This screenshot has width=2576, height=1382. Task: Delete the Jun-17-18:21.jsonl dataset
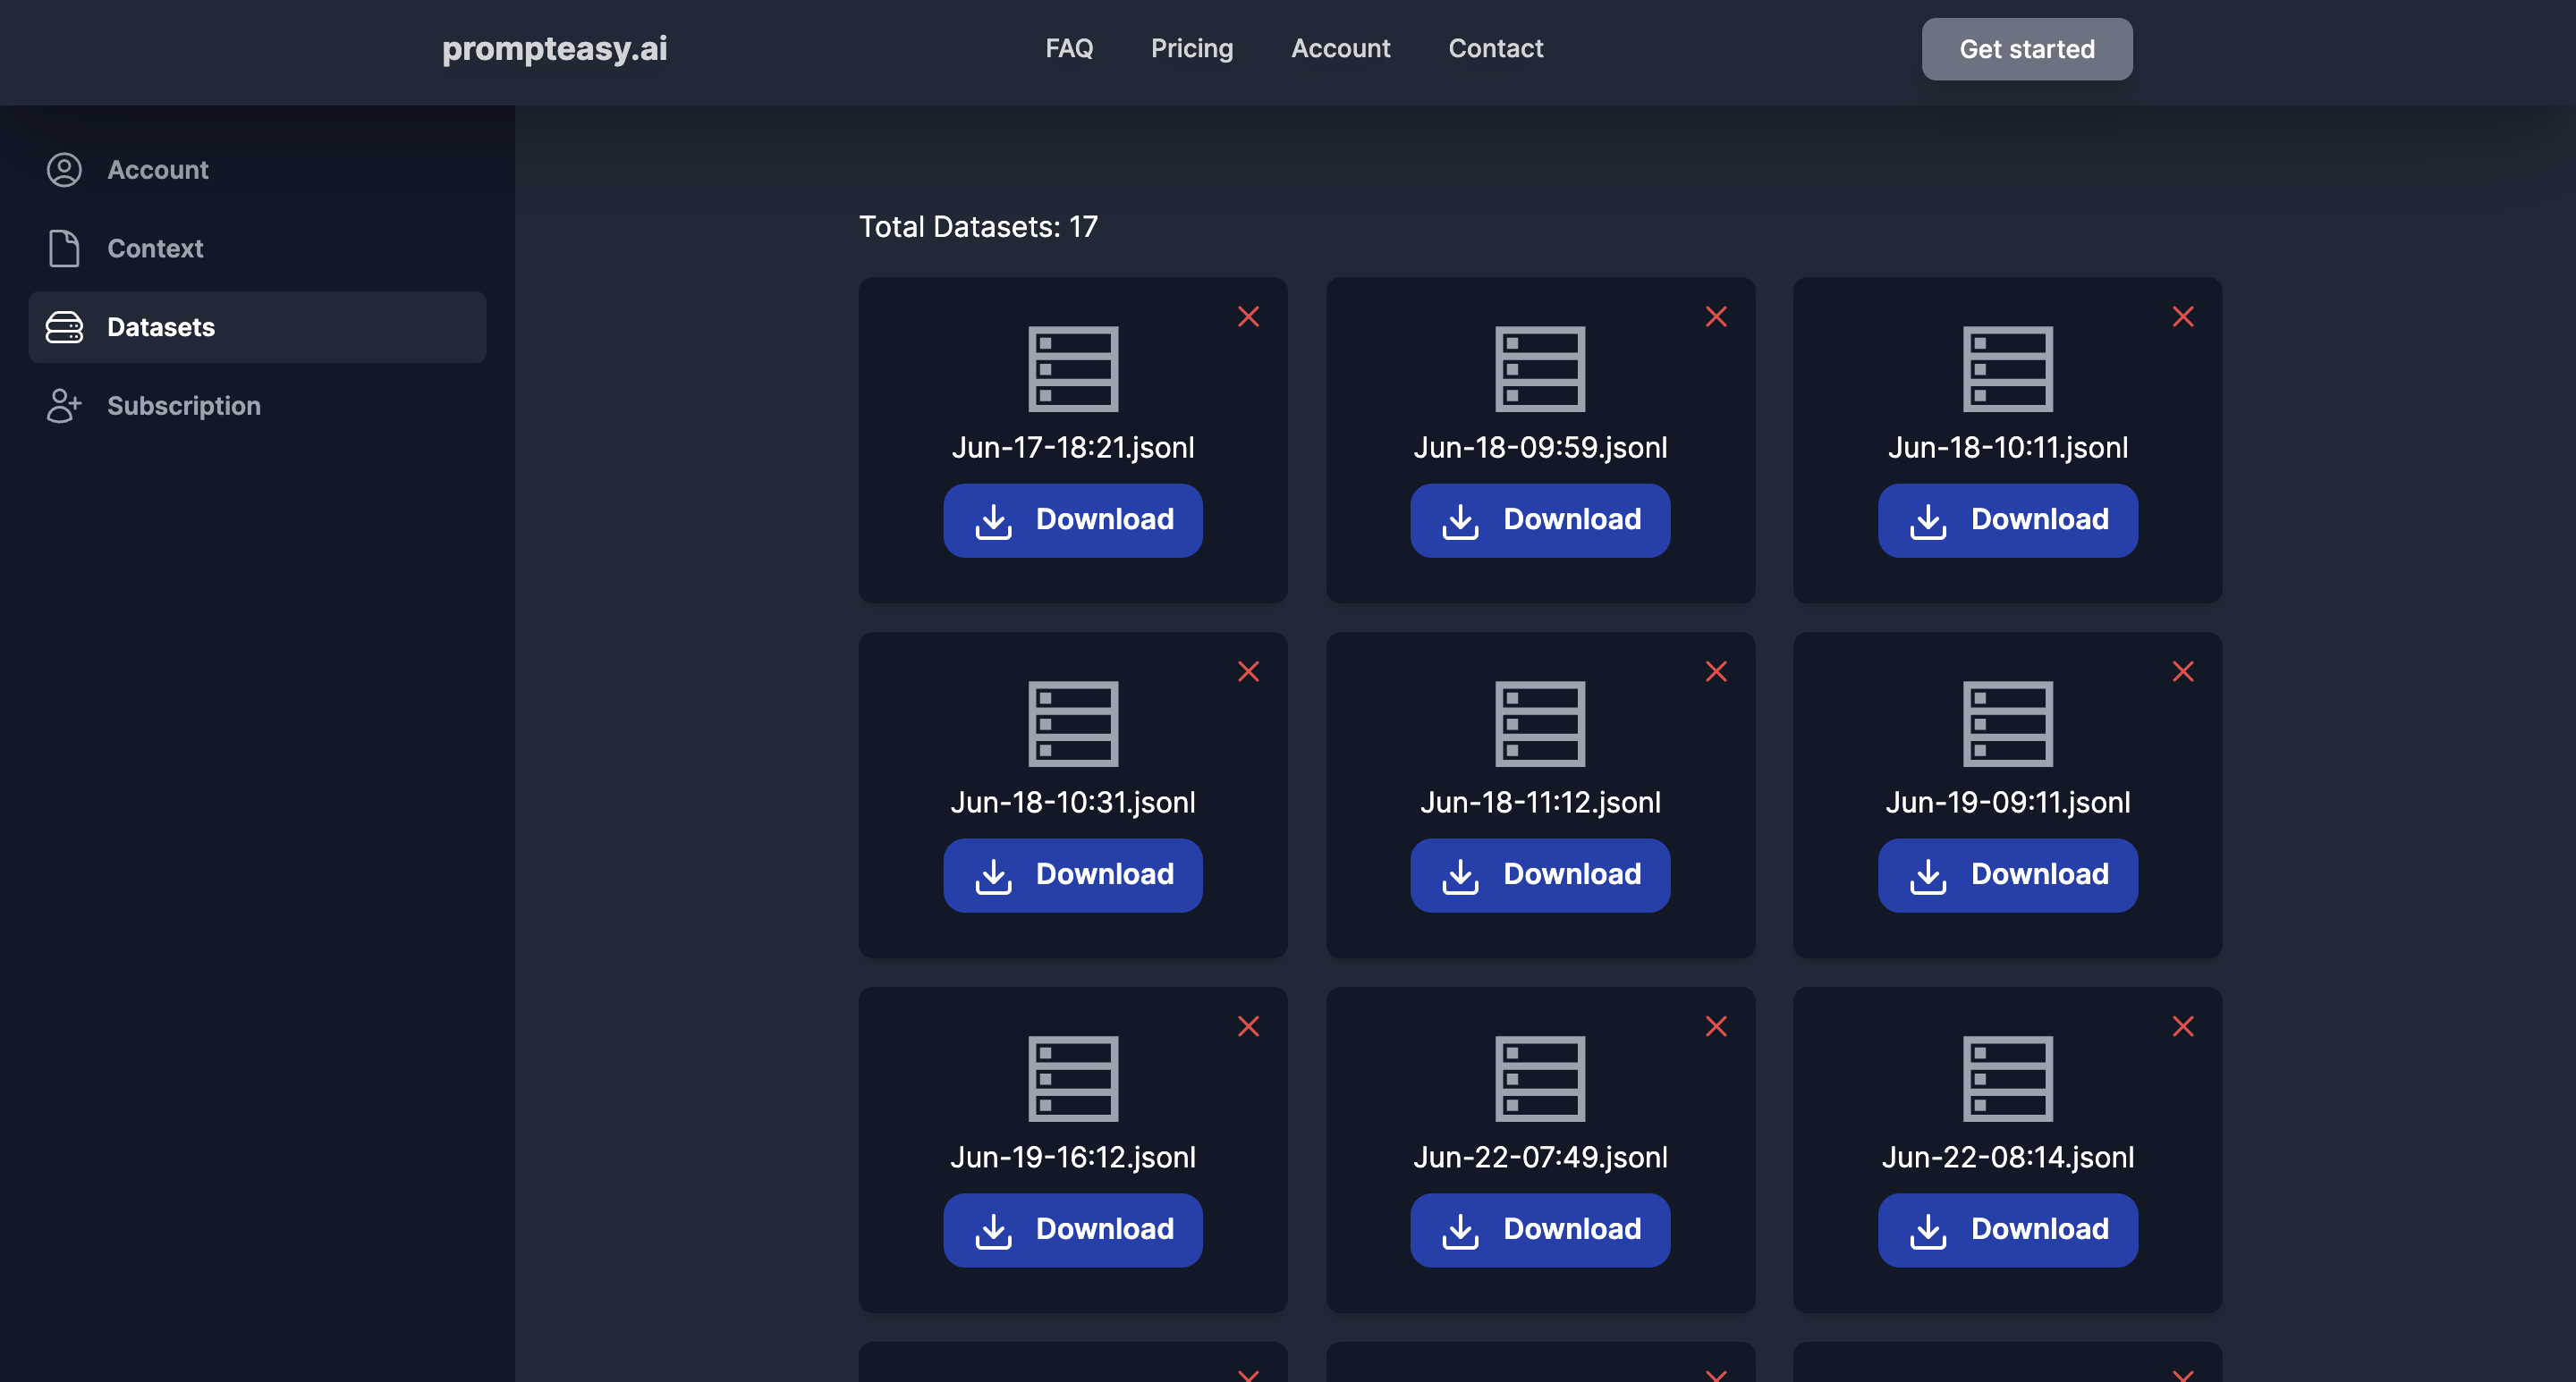(1248, 316)
